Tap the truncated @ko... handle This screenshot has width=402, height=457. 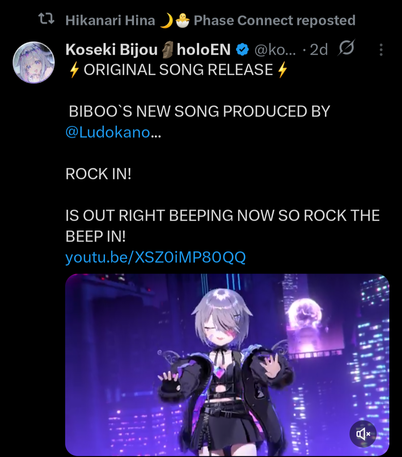[x=275, y=50]
